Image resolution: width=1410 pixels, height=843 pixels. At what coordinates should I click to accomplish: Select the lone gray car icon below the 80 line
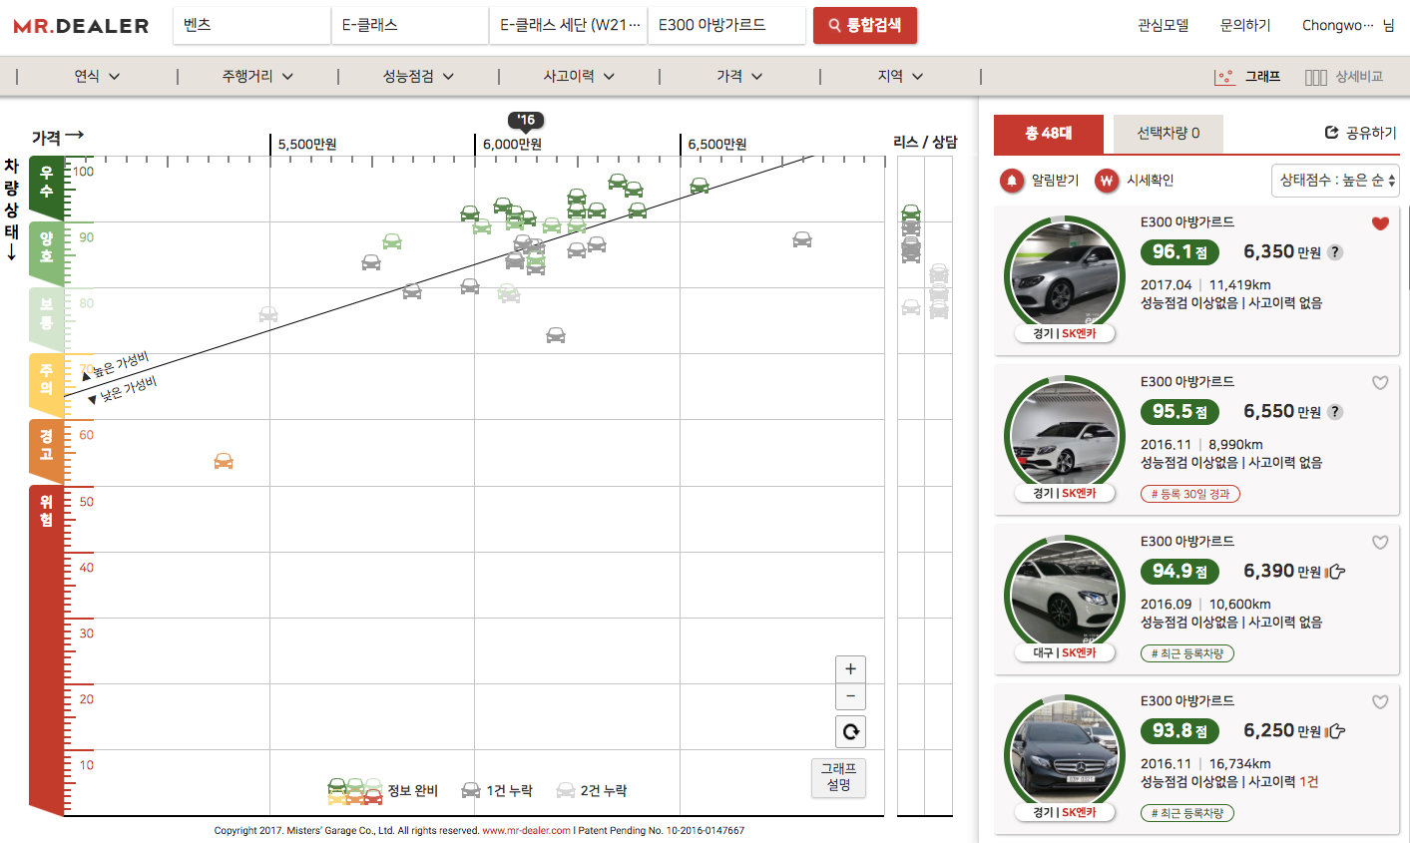(x=556, y=335)
